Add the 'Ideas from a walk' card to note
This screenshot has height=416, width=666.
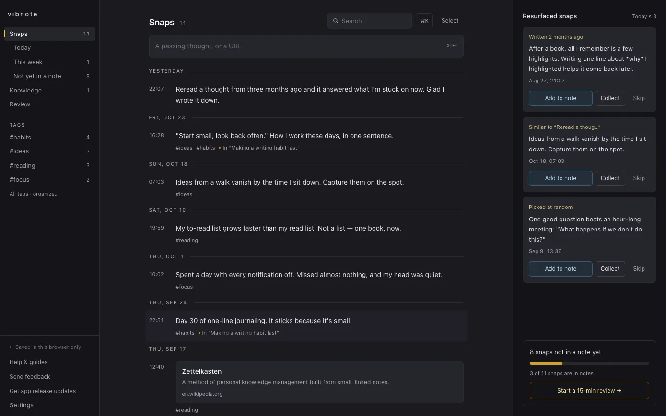click(561, 178)
